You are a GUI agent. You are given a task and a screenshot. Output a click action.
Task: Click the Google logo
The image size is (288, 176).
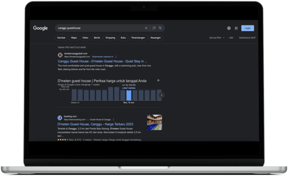[x=40, y=28]
